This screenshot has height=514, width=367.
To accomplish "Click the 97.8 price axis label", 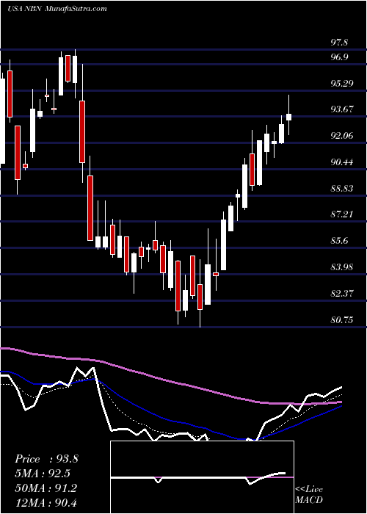I will [339, 43].
